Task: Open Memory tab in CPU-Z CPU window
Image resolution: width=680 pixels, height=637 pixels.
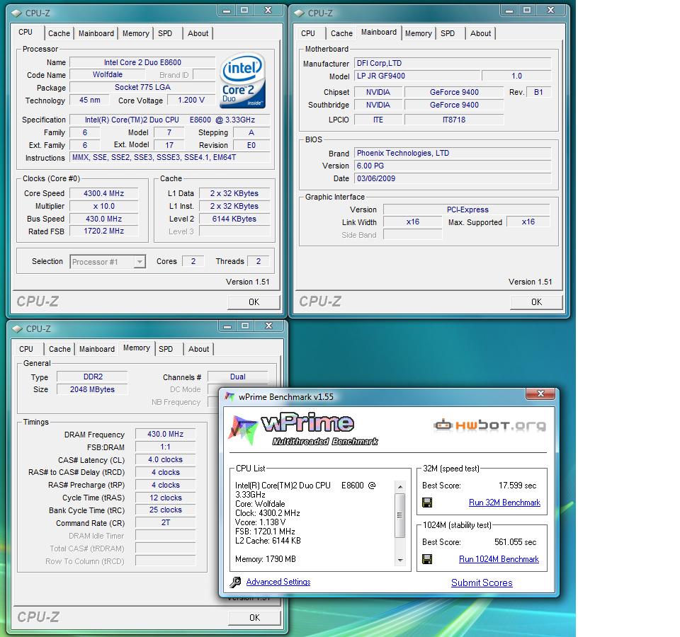Action: [136, 33]
